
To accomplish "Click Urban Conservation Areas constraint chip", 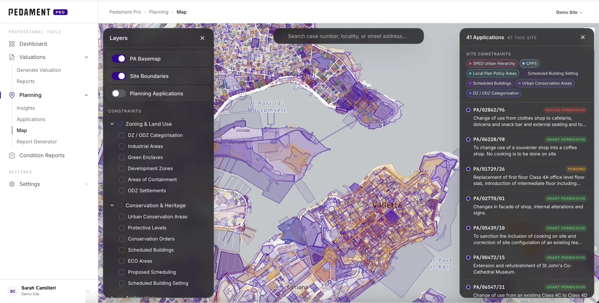I will [x=545, y=83].
